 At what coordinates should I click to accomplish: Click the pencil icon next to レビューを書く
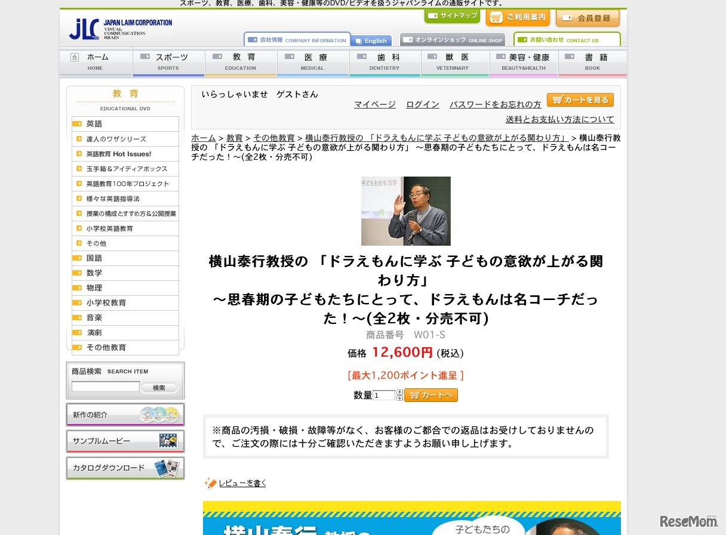pyautogui.click(x=210, y=483)
